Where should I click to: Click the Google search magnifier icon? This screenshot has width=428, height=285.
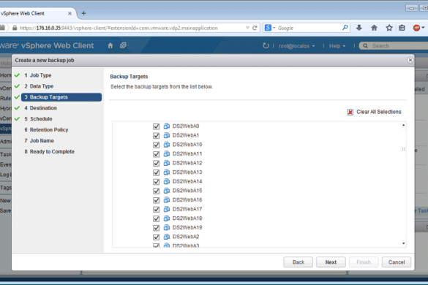345,28
